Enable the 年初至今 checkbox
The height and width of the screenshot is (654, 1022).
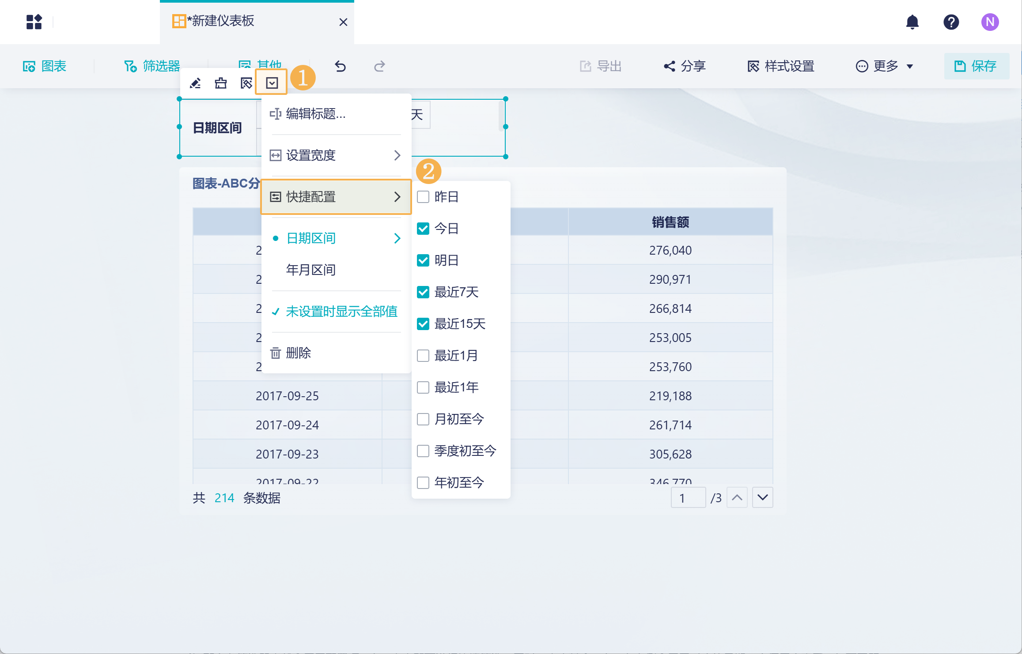(423, 483)
